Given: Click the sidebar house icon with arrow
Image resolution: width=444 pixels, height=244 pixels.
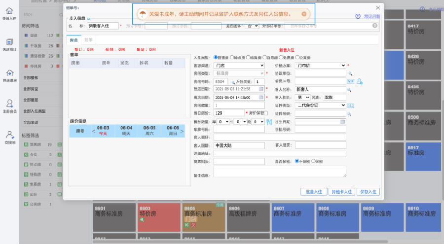Looking at the screenshot, I should (9, 73).
